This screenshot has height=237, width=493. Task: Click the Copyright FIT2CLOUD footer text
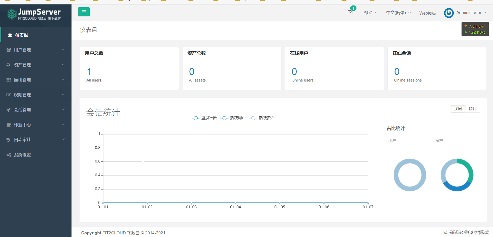[x=123, y=233]
